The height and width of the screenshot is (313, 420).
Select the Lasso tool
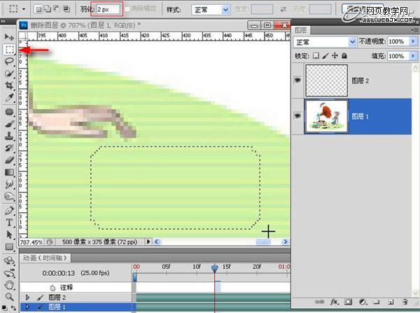pos(9,62)
